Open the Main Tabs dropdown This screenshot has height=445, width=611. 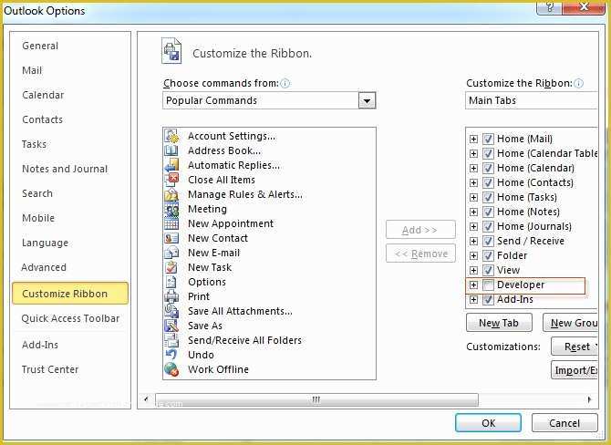(x=531, y=100)
